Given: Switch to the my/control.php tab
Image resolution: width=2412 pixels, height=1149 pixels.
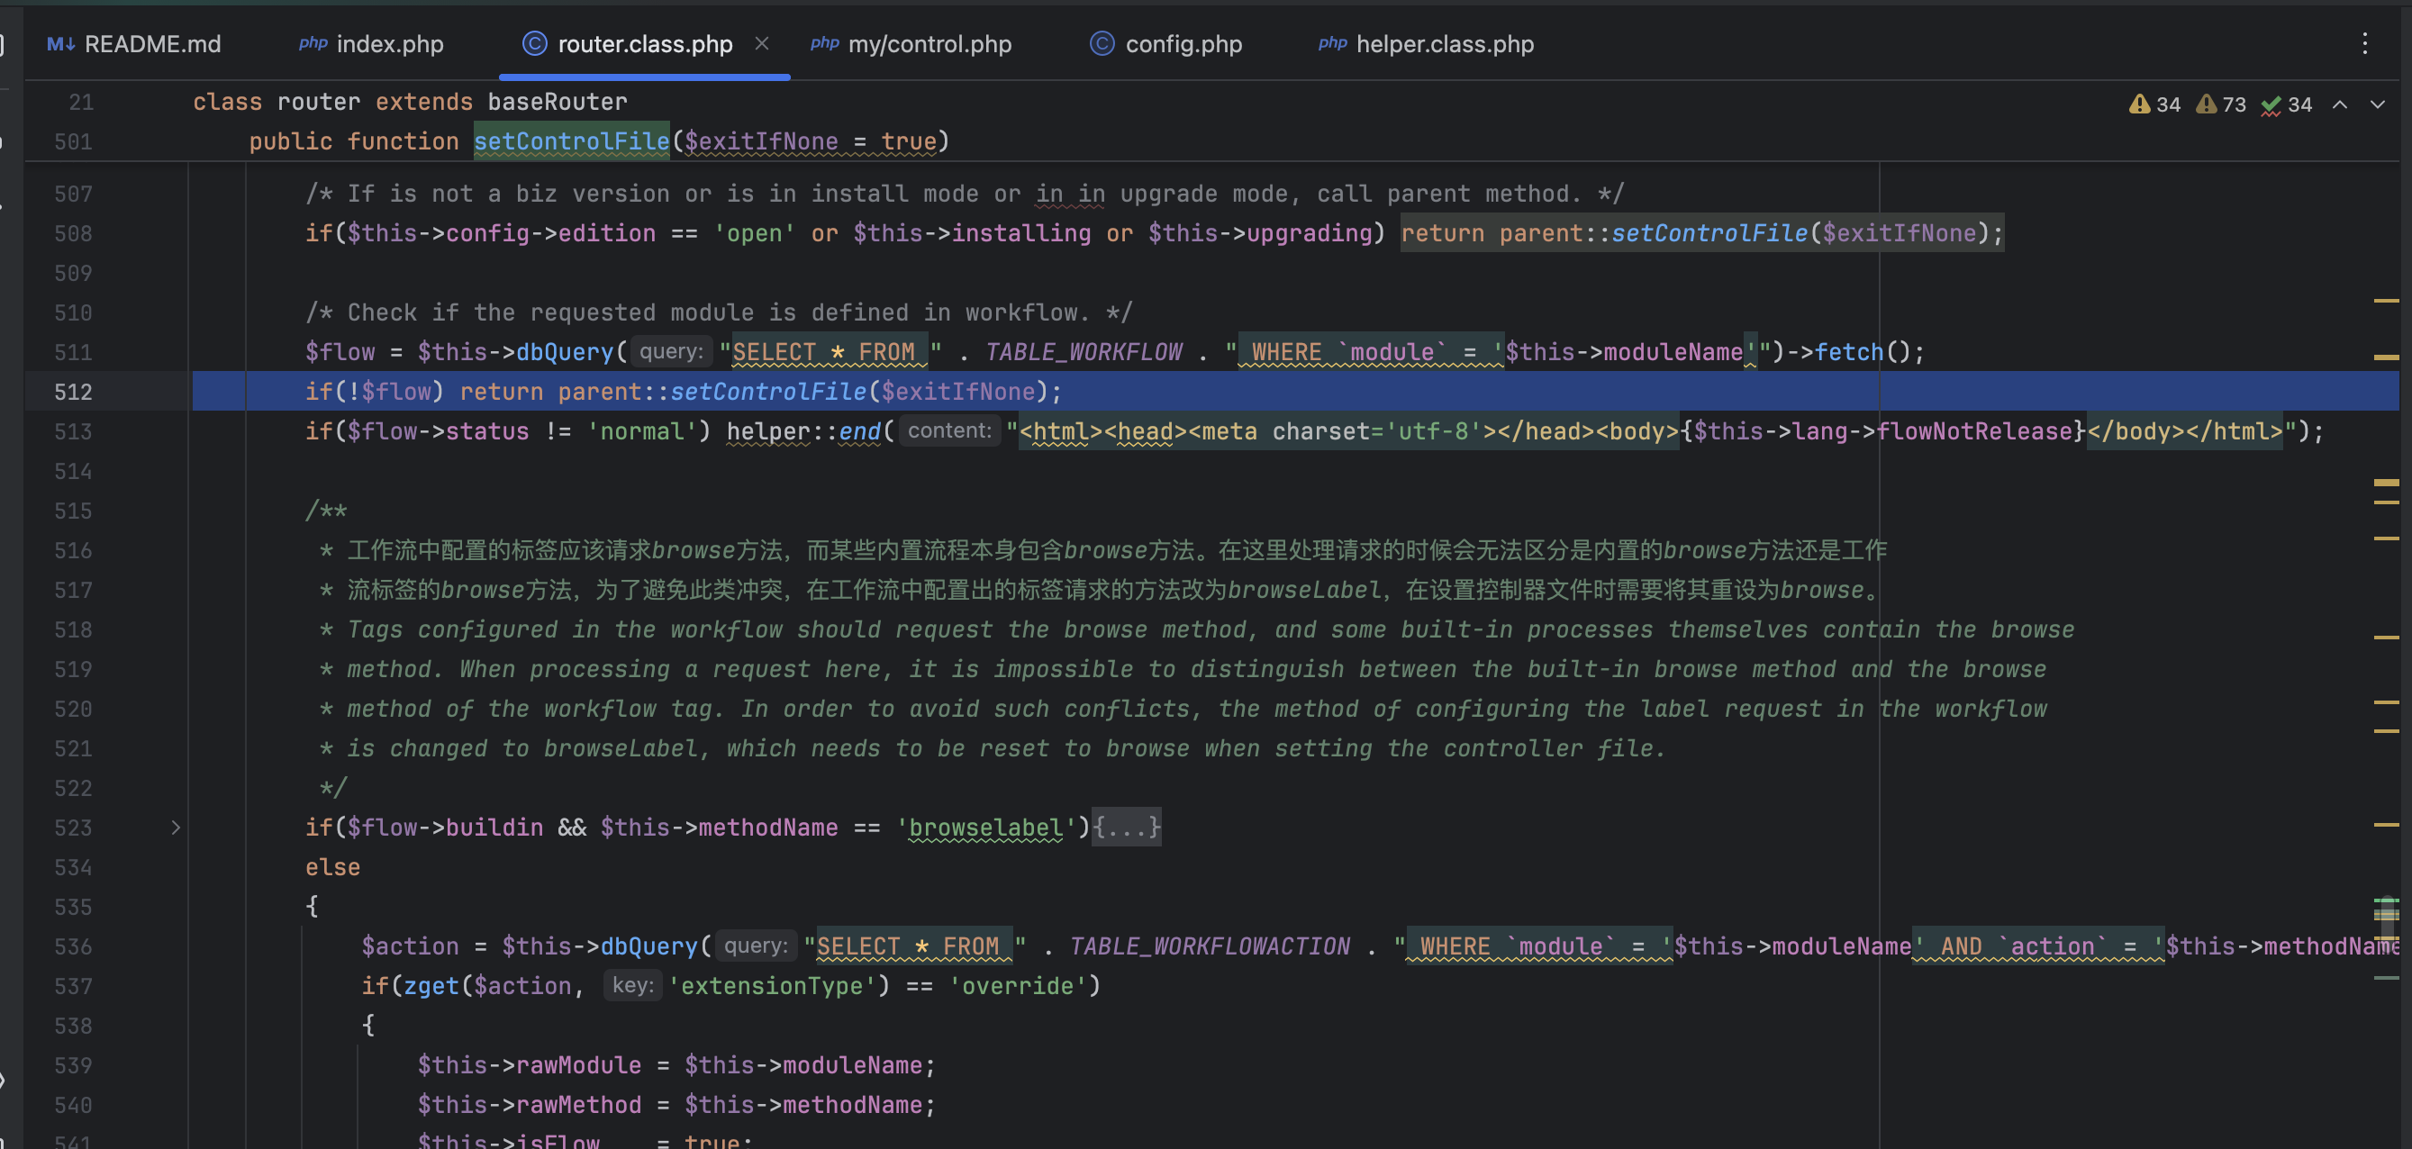Looking at the screenshot, I should pyautogui.click(x=929, y=44).
